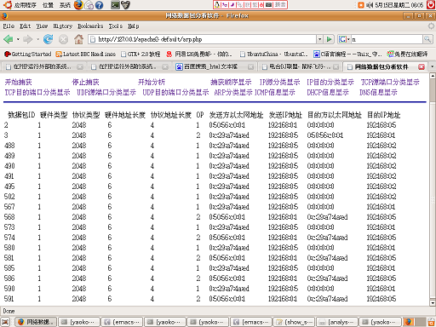Click the 开始分析 link

click(152, 83)
